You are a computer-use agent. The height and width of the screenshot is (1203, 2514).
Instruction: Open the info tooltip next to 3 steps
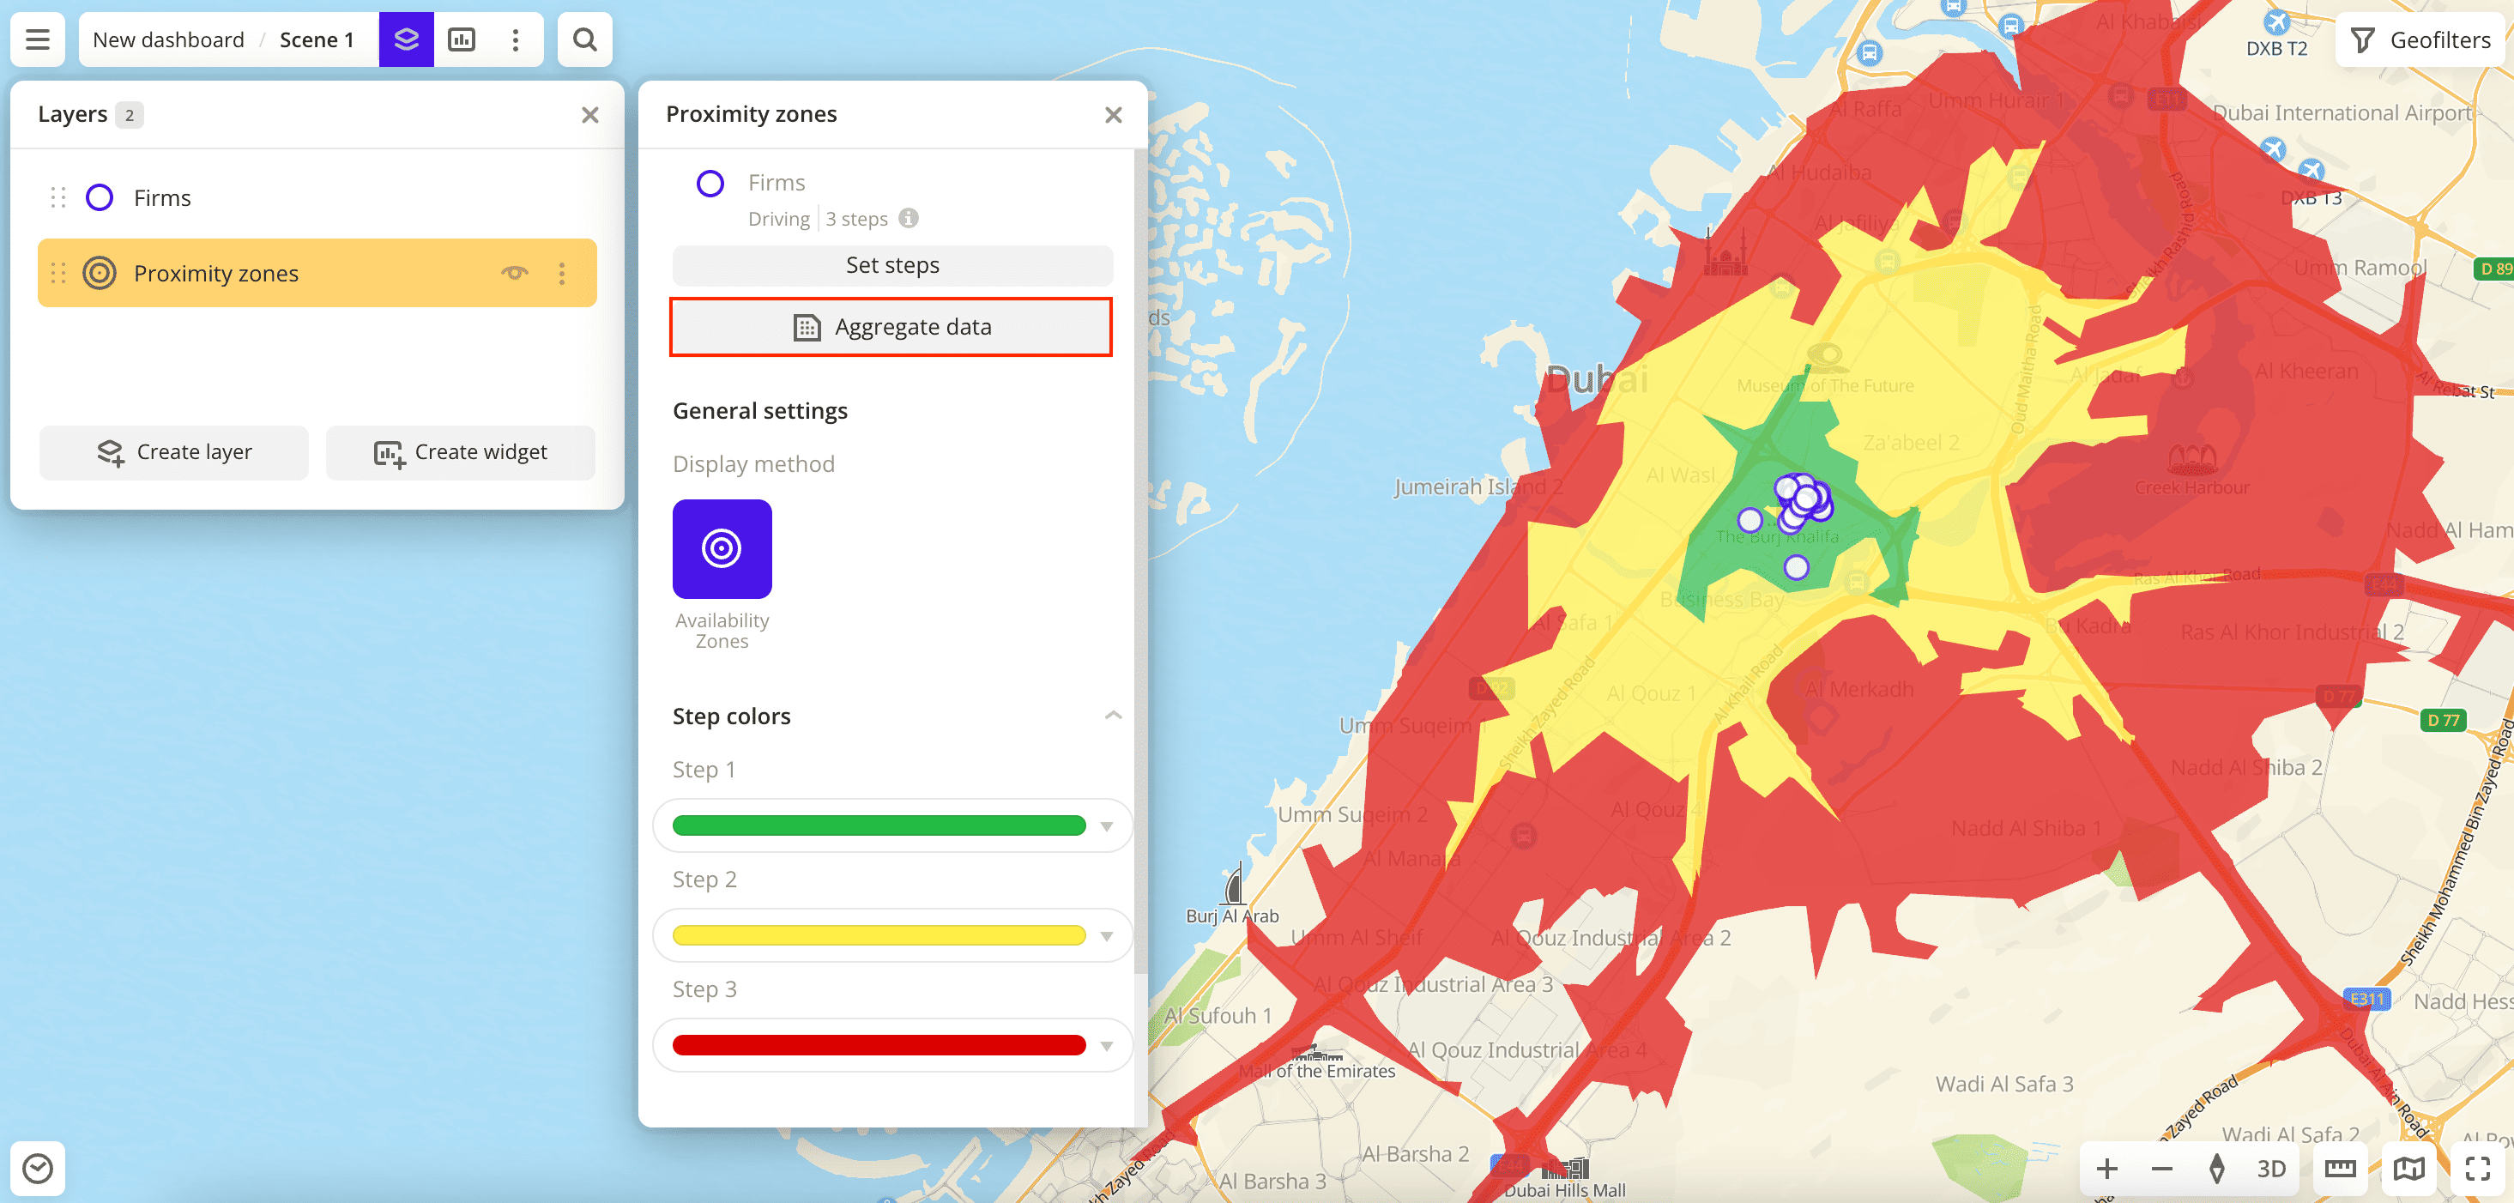click(x=908, y=219)
